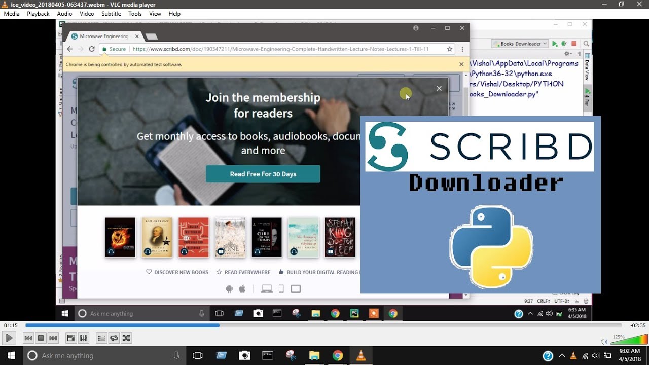
Task: Toggle the -02:35 remaining time display
Action: click(x=637, y=325)
